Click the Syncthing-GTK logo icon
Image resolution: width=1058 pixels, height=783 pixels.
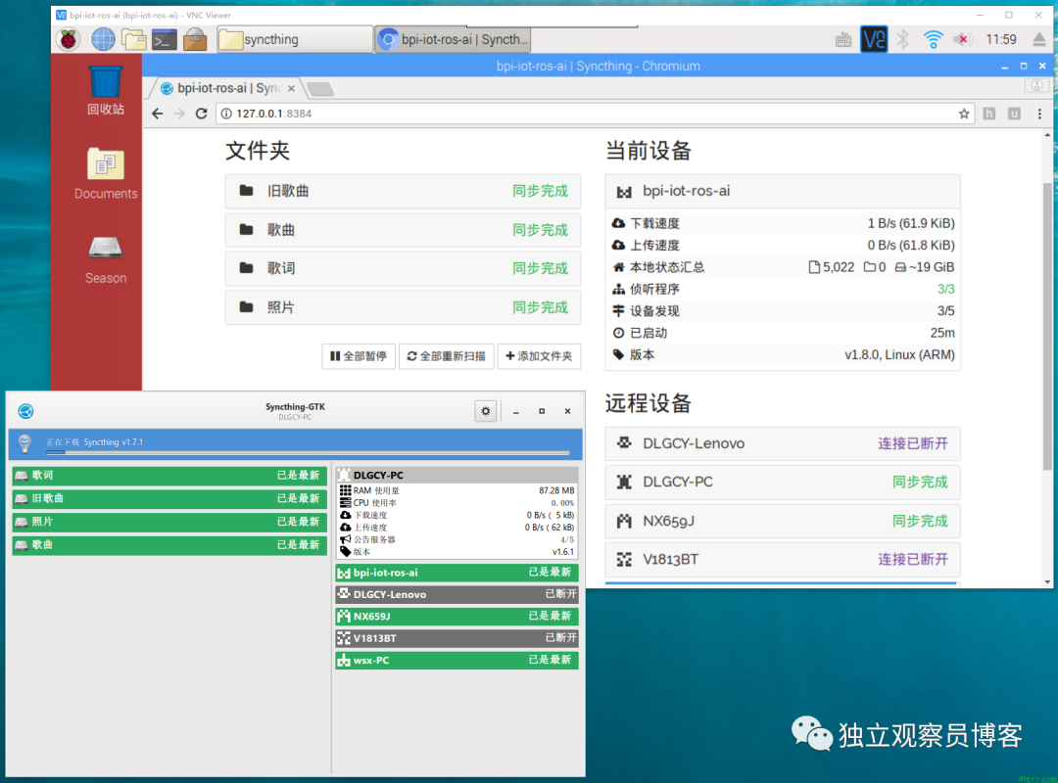[x=25, y=411]
